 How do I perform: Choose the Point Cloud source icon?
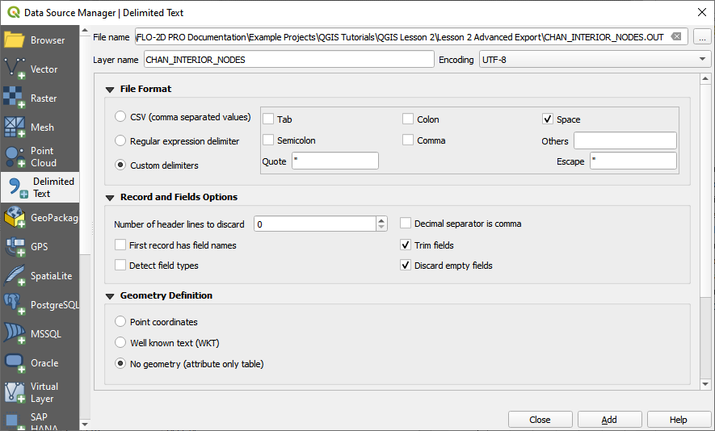click(x=15, y=157)
